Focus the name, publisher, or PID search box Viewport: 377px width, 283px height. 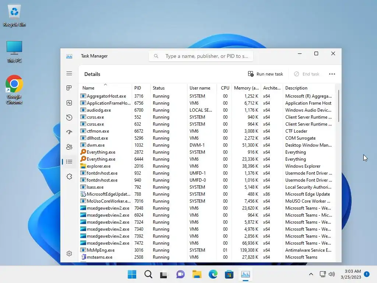pos(201,56)
